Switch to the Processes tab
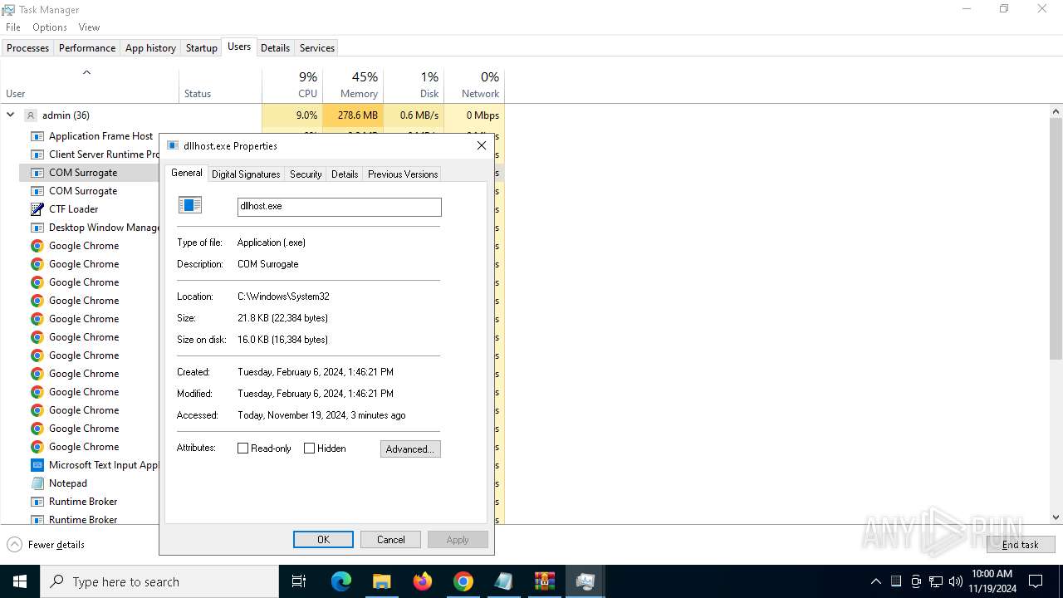 pyautogui.click(x=27, y=48)
